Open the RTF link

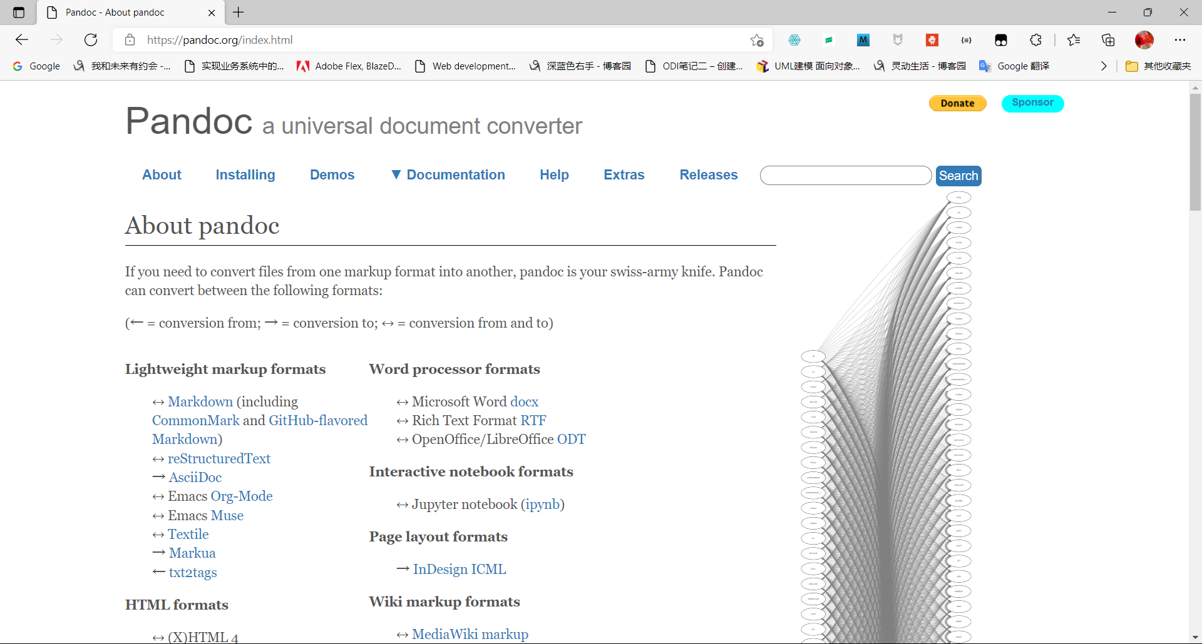pos(533,421)
